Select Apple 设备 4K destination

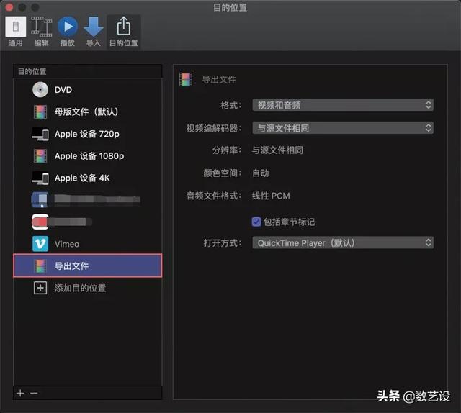point(87,178)
